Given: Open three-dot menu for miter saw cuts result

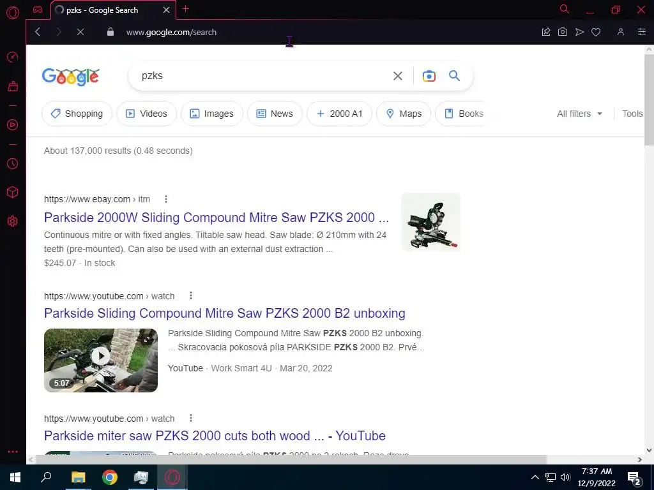Looking at the screenshot, I should tap(190, 418).
